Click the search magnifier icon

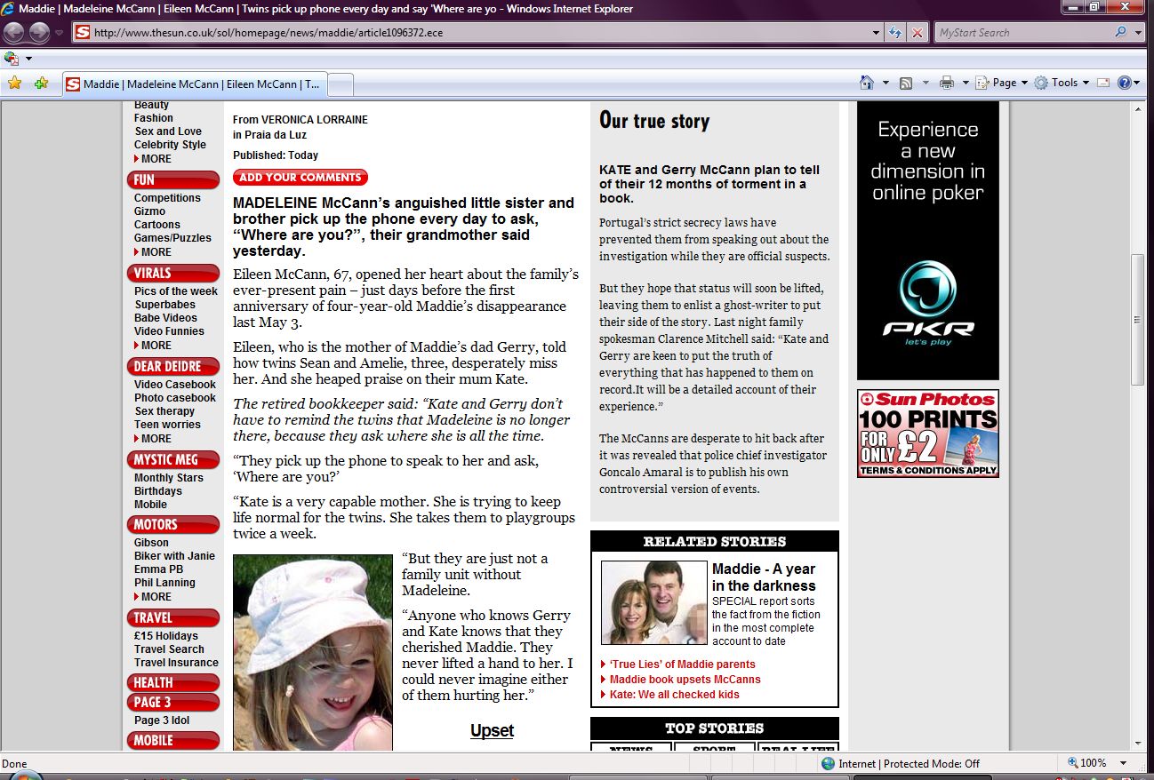pyautogui.click(x=1120, y=33)
